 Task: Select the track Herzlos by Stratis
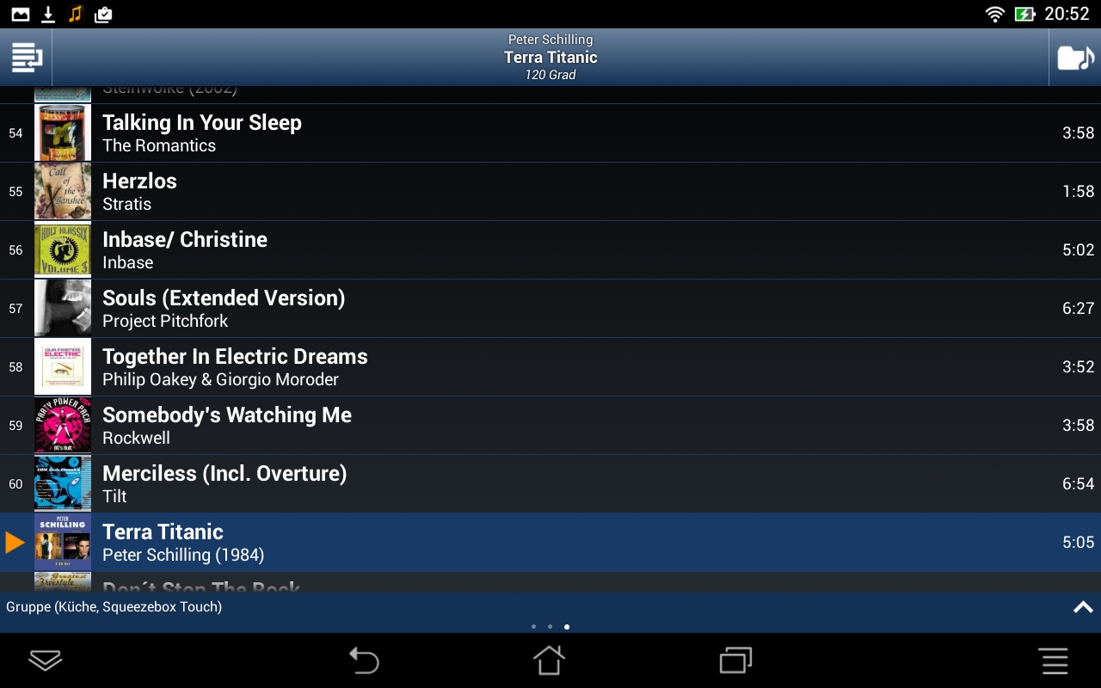click(550, 191)
